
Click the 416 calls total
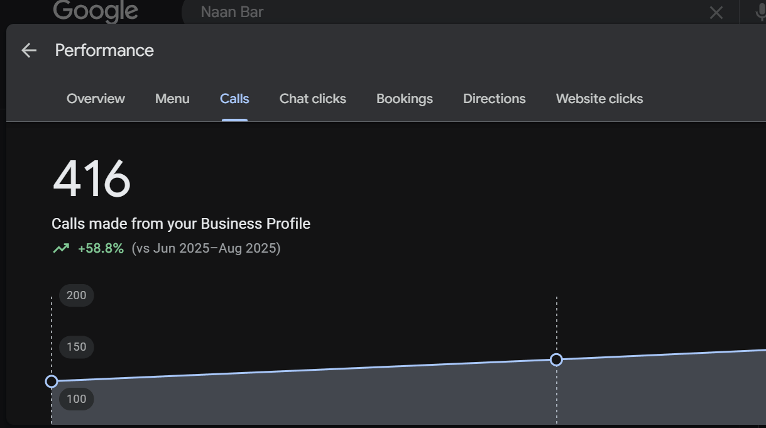coord(92,180)
